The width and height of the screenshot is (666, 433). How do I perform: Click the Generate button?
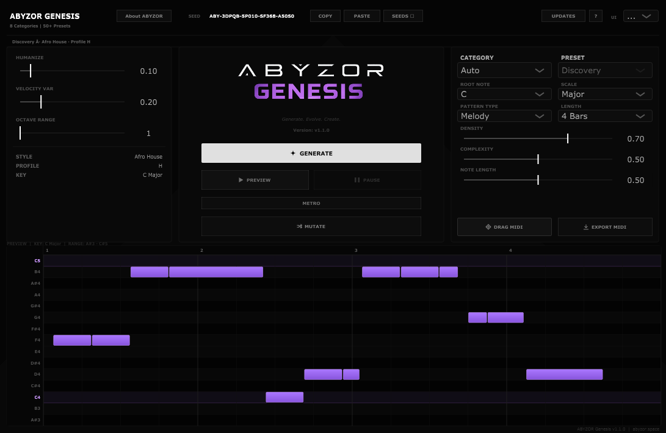coord(311,153)
